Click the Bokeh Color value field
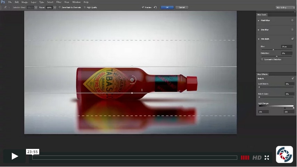The image size is (297, 167). (x=289, y=94)
